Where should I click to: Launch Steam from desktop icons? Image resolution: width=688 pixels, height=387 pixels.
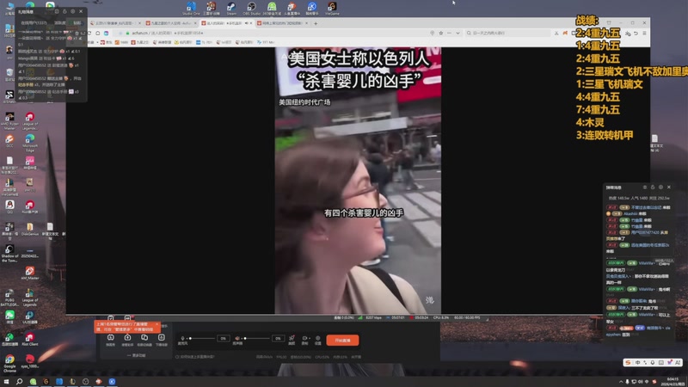pos(231,8)
